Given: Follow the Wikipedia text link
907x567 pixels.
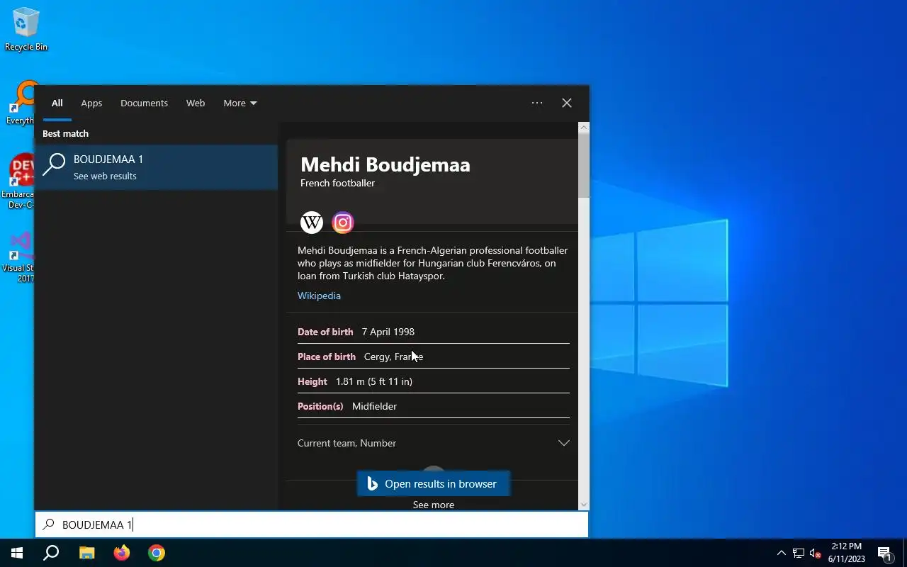Looking at the screenshot, I should coord(319,296).
